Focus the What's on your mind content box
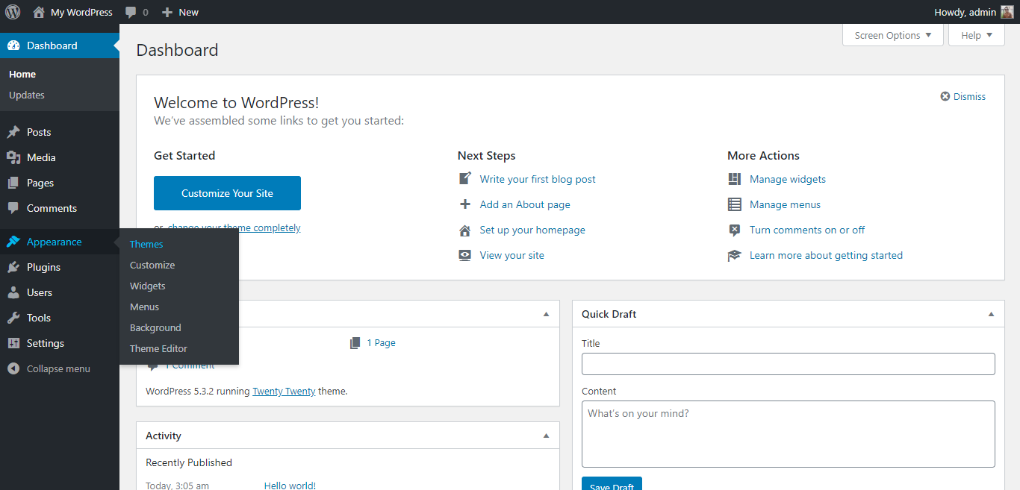Image resolution: width=1020 pixels, height=490 pixels. click(x=789, y=434)
